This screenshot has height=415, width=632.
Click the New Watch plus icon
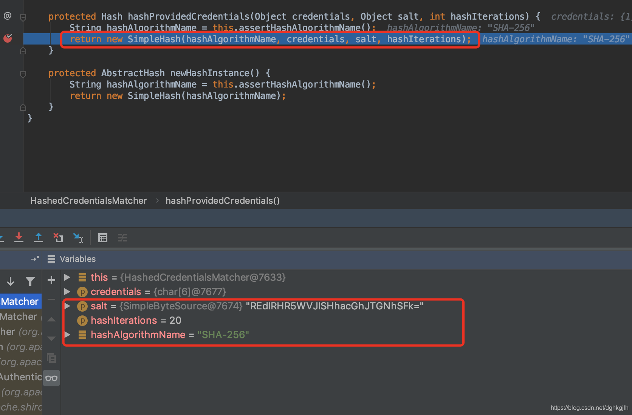click(51, 280)
